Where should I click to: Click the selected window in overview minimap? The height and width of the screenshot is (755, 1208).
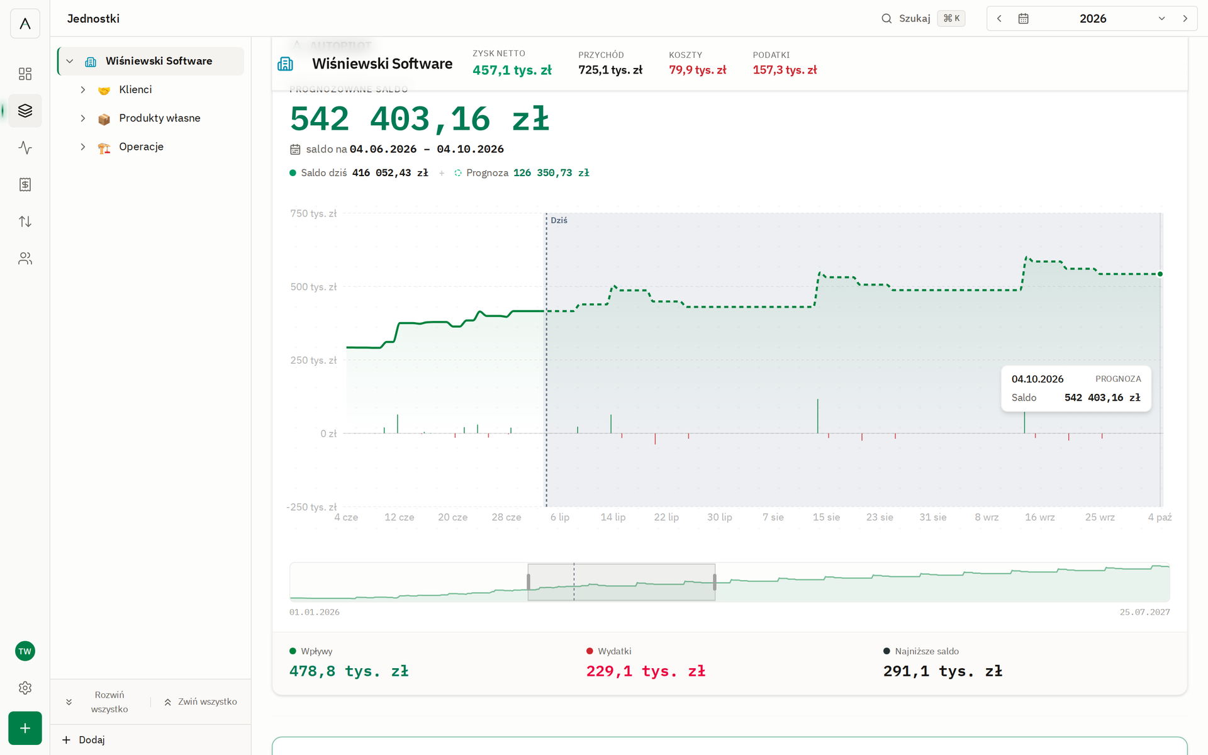(x=622, y=582)
